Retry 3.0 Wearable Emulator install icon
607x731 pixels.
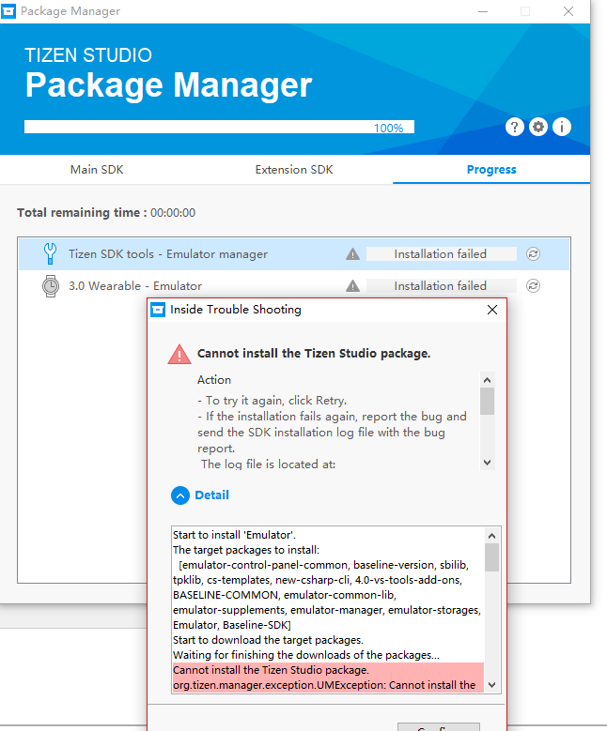(x=534, y=286)
